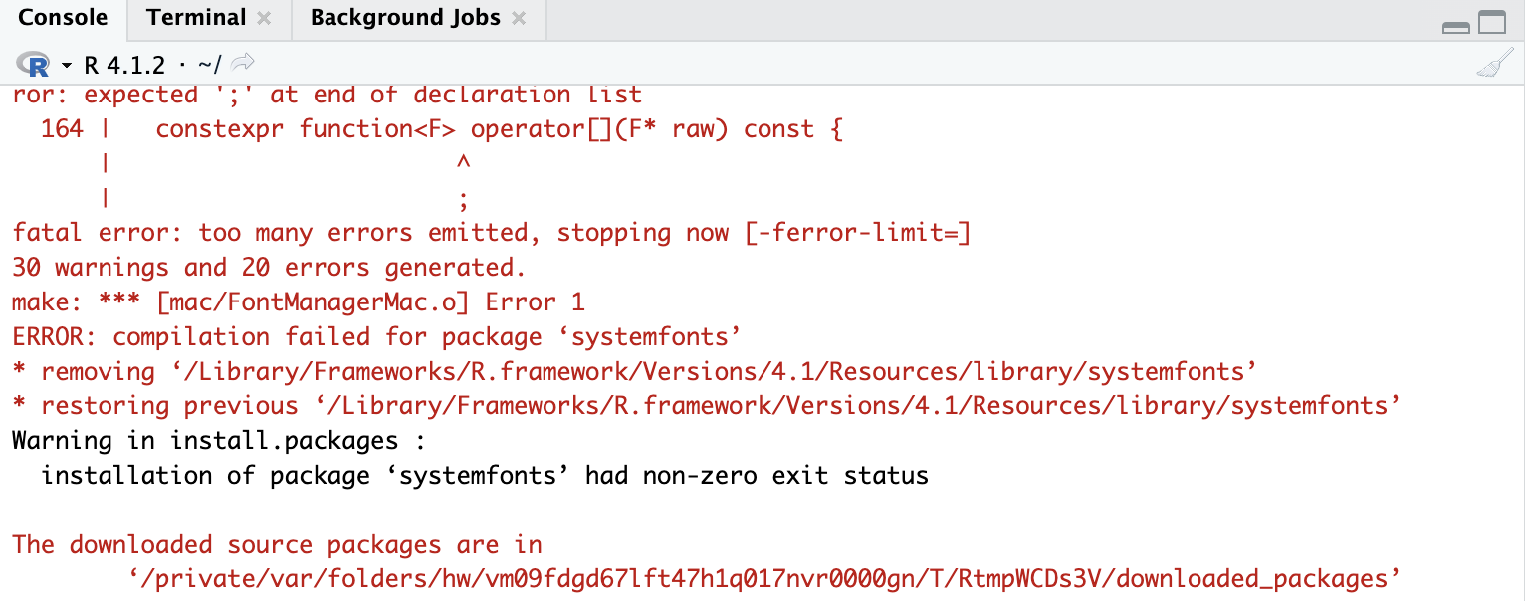Screen dimensions: 1525x601
Task: Close the Background Jobs tab
Action: 518,19
